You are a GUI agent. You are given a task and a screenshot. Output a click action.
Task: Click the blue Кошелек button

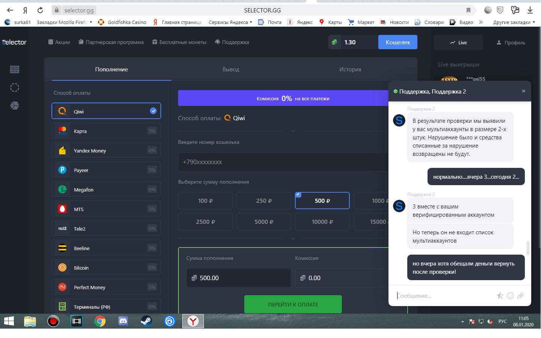coord(397,42)
